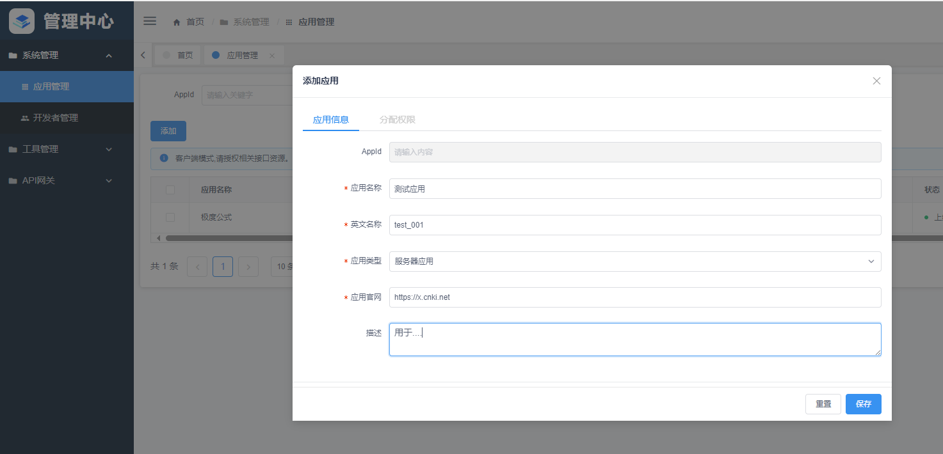Click the tab scroll left arrow icon
Screen dimensions: 943x454
[x=143, y=55]
